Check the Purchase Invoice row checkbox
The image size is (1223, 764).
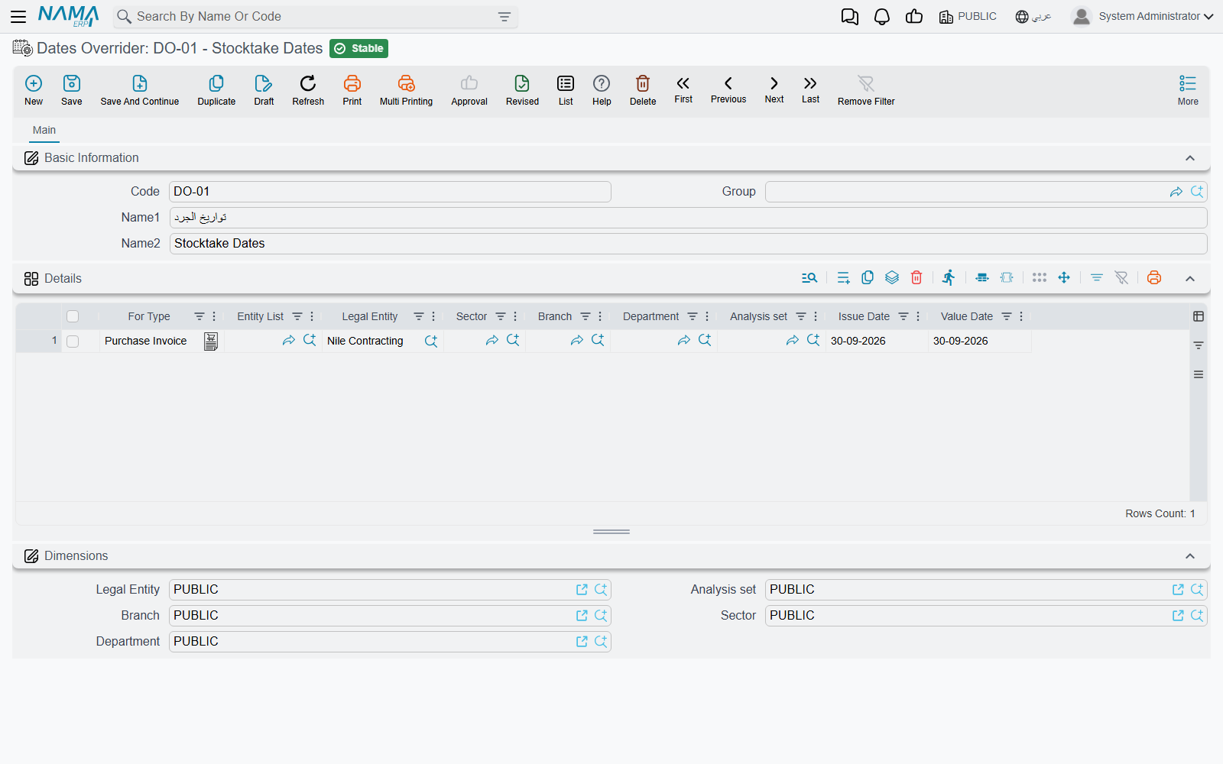pyautogui.click(x=73, y=342)
